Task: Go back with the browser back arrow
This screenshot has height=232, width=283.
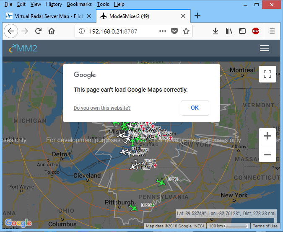Action: tap(11, 31)
